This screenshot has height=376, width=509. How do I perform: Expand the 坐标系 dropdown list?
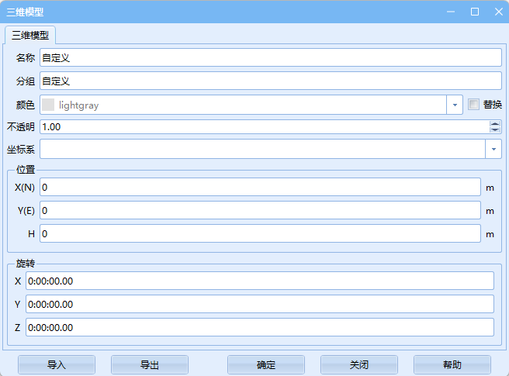(493, 149)
